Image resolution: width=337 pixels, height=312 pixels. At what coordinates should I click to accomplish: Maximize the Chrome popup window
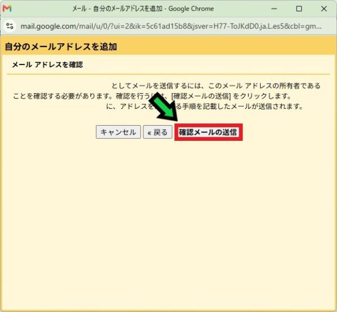(x=299, y=8)
